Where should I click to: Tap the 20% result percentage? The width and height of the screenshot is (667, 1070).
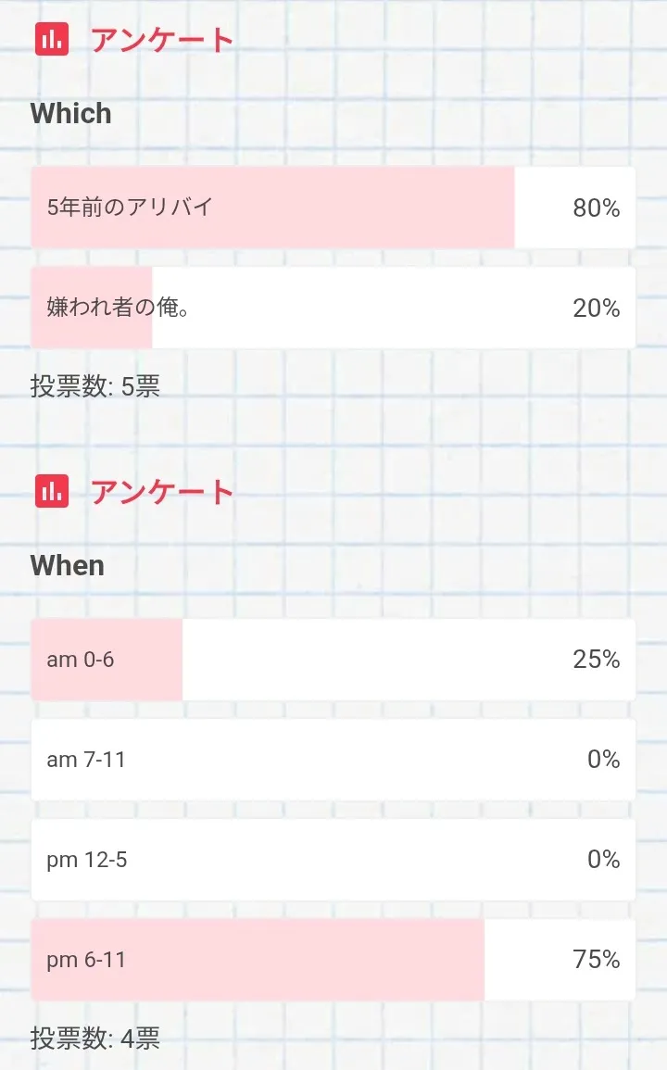[596, 308]
